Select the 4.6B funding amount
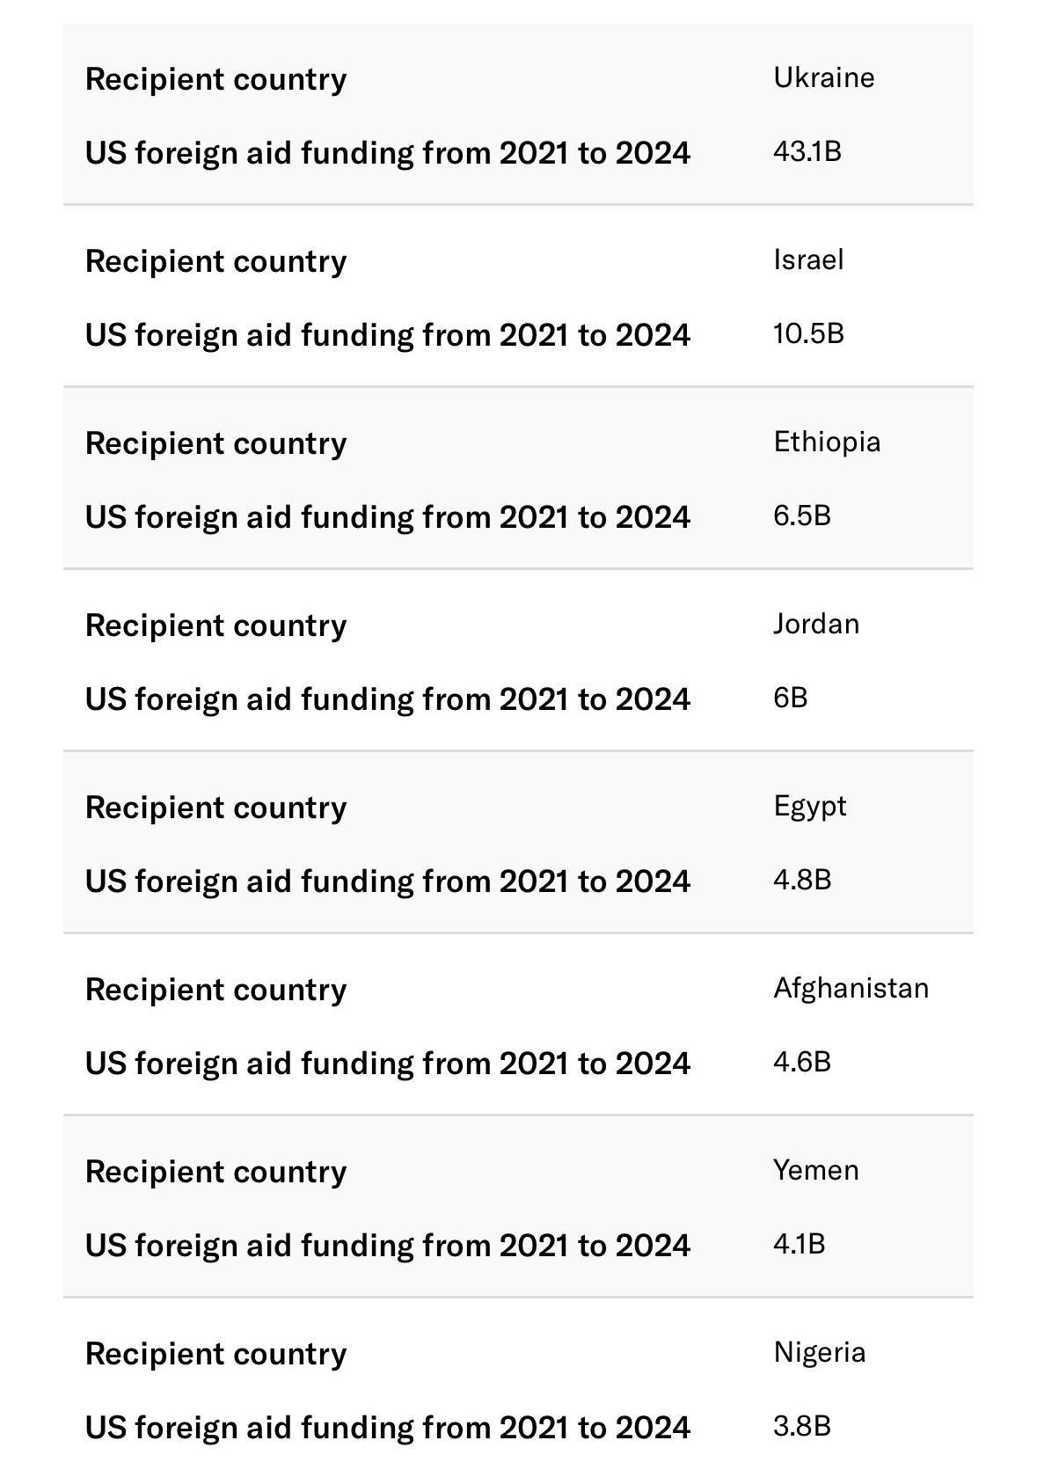 pyautogui.click(x=801, y=1062)
